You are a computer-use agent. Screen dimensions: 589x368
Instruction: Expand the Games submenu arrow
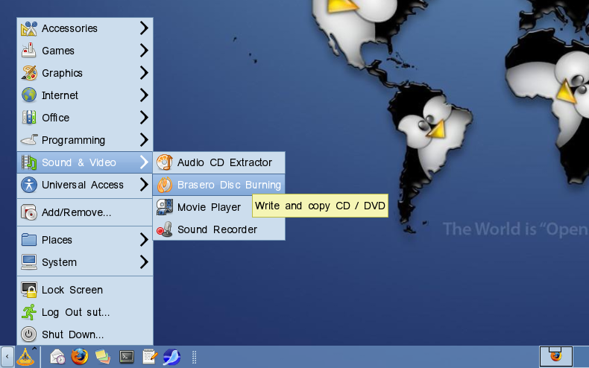tap(144, 51)
